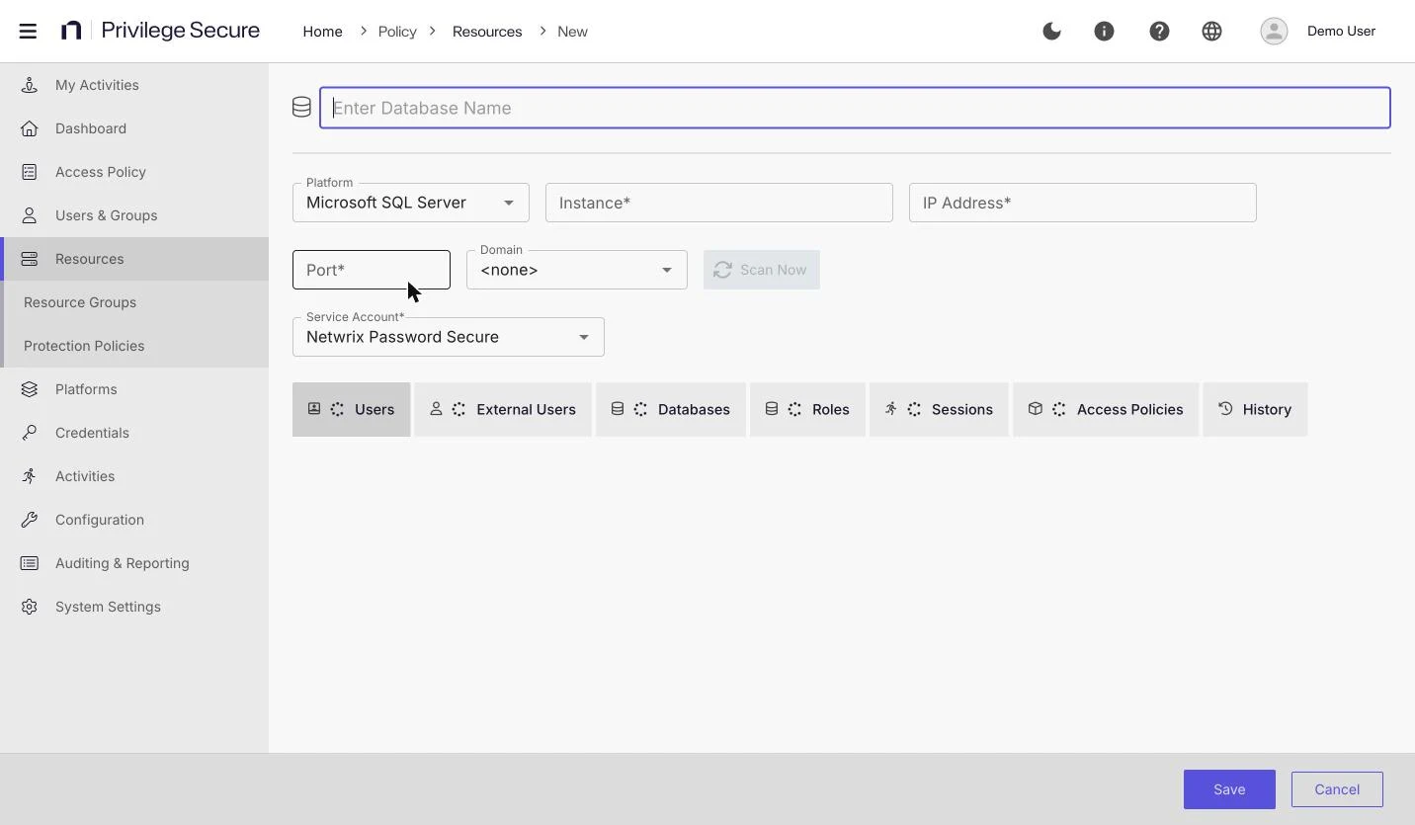Click the Save button
1415x825 pixels.
(x=1229, y=789)
